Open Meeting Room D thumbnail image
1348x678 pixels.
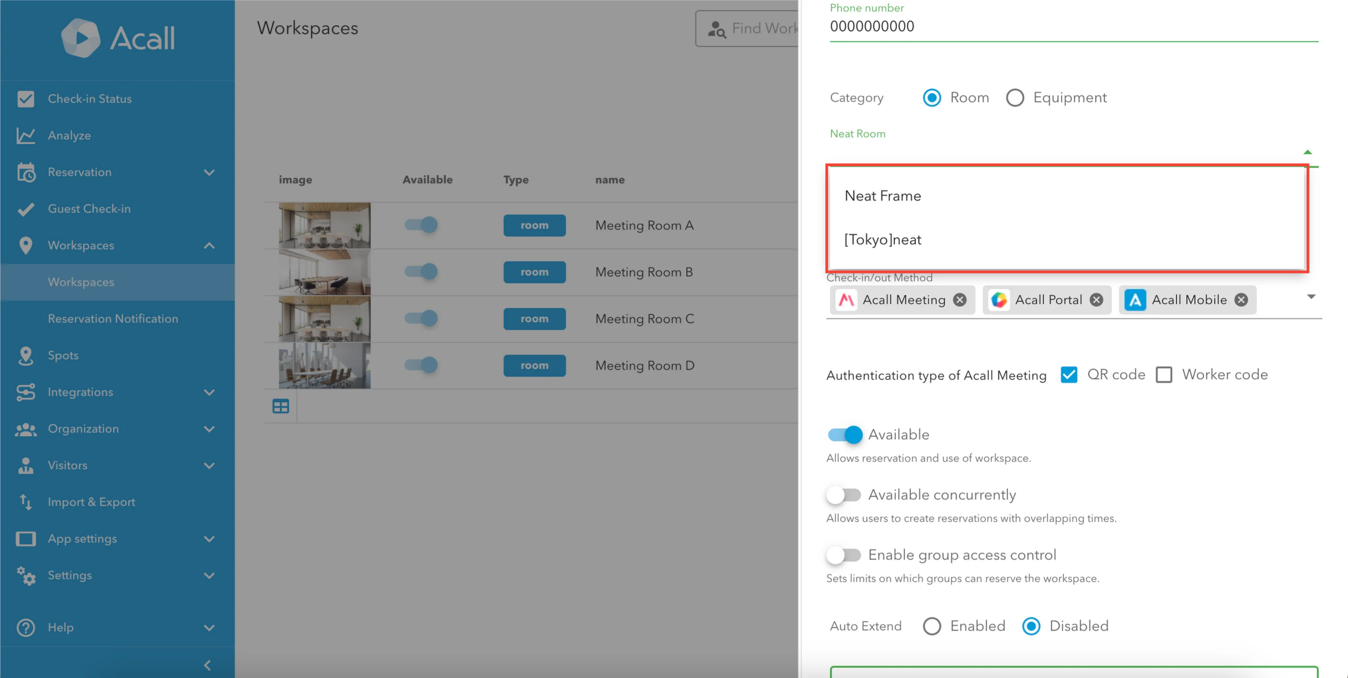(x=325, y=366)
